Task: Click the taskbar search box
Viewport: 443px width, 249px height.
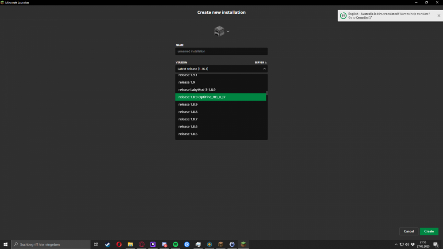Action: click(51, 244)
